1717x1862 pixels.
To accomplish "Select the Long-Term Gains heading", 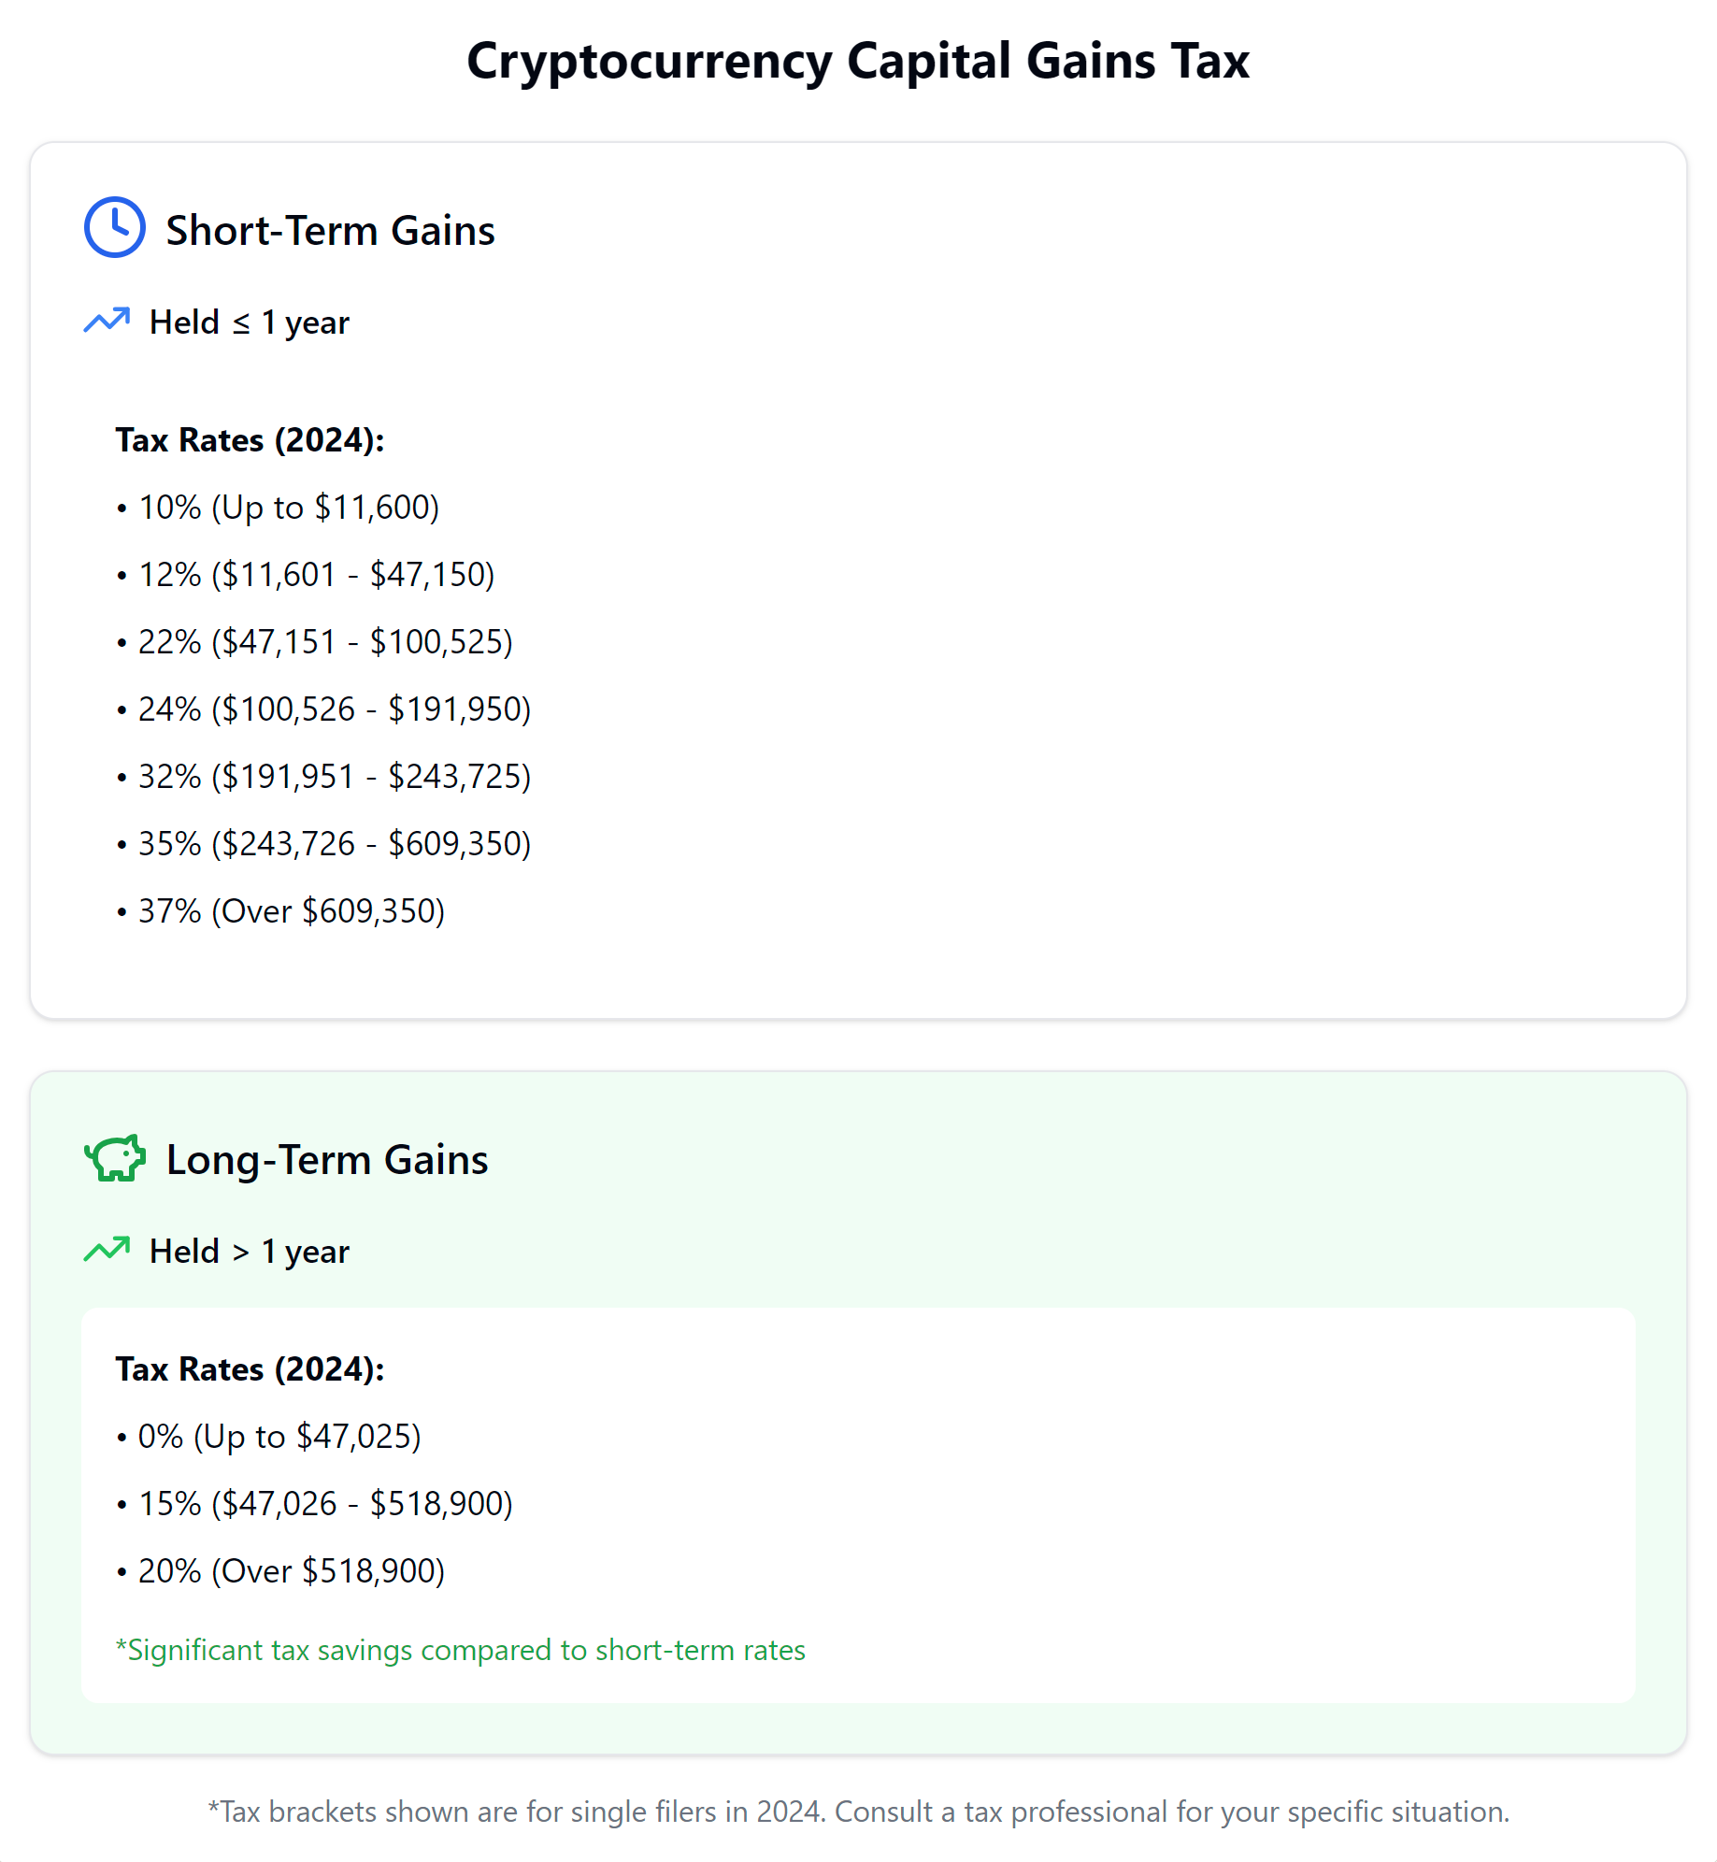I will point(326,1160).
